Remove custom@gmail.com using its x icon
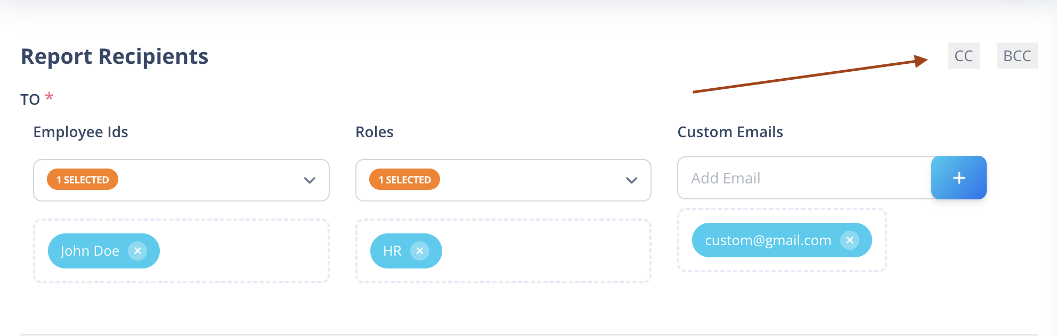 pos(850,240)
